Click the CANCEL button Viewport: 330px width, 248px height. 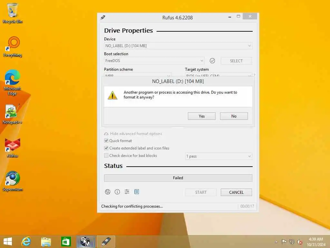point(236,192)
